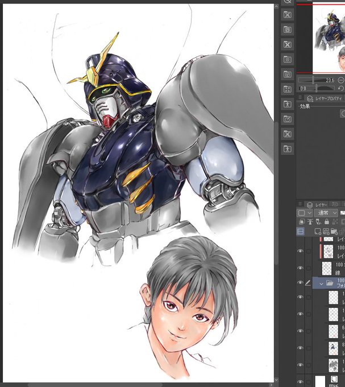Create a new vector layer
The width and height of the screenshot is (345, 387).
tap(326, 232)
